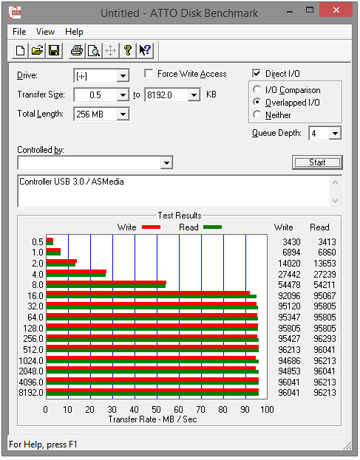Image resolution: width=360 pixels, height=460 pixels.
Task: Minimize the ATTO Disk Benchmark window
Action: click(x=290, y=11)
